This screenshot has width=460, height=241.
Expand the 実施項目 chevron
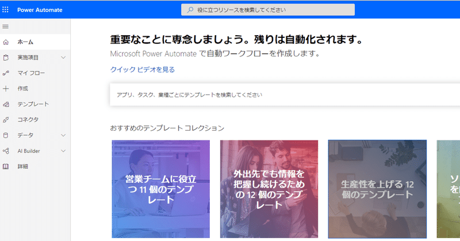coord(63,58)
